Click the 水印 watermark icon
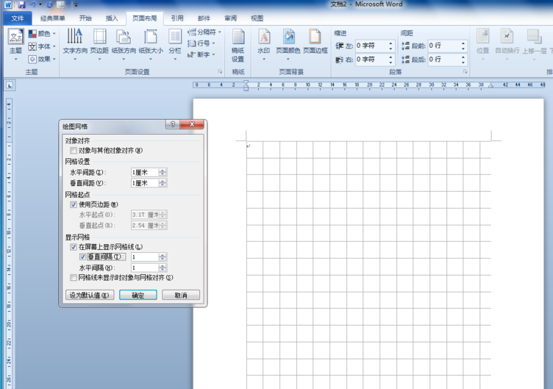 [x=264, y=37]
